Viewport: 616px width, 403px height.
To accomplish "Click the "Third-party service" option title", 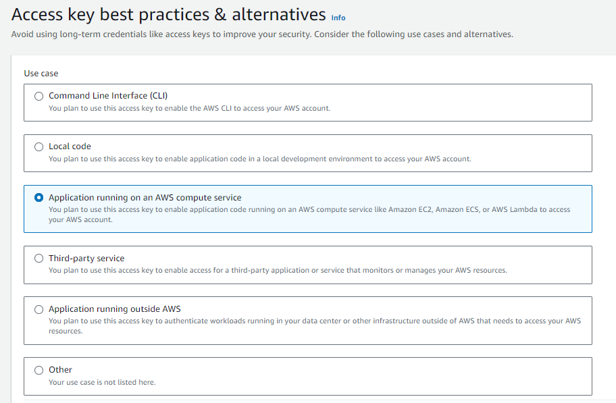I will pos(86,259).
